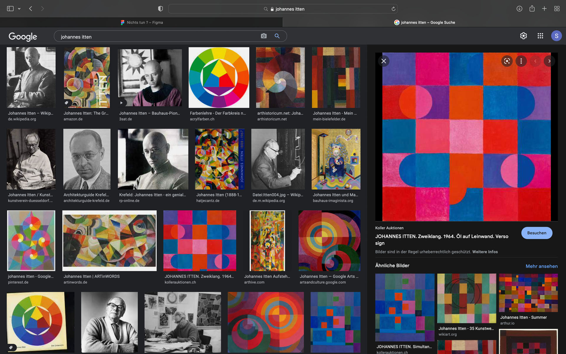Screen dimensions: 566x354
Task: Open the Itten004.jpg Wikipedia image
Action: pyautogui.click(x=278, y=159)
